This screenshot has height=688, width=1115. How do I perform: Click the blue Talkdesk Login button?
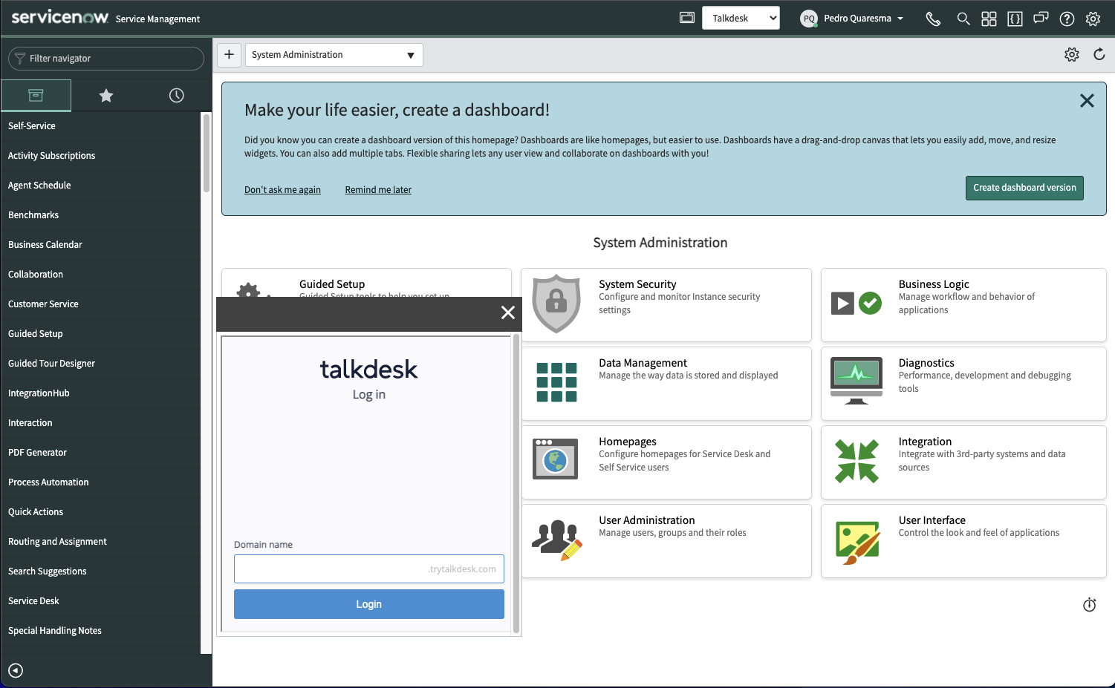pos(369,604)
